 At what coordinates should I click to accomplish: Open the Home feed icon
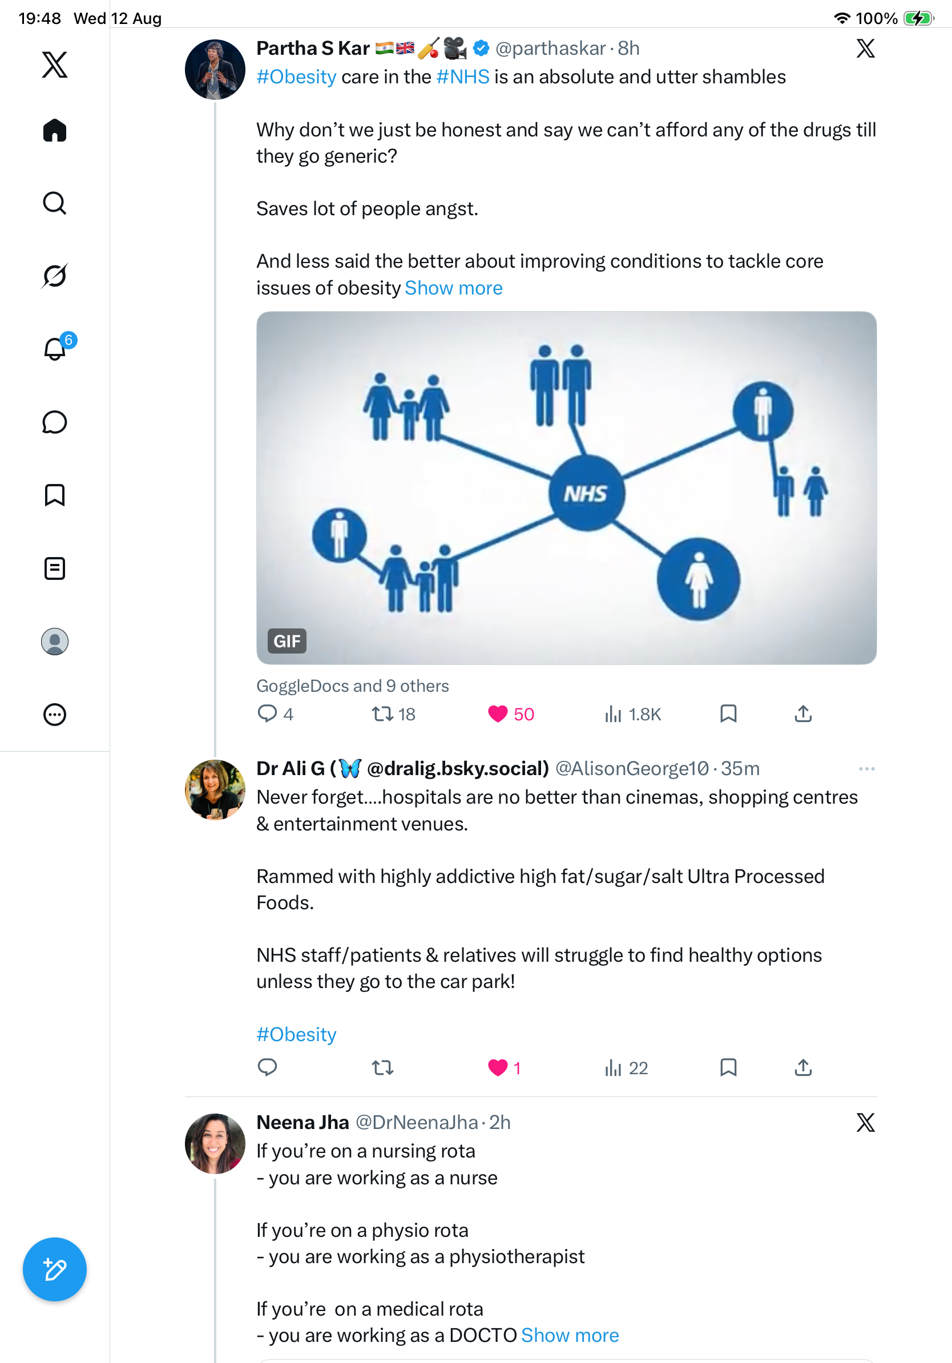point(55,130)
